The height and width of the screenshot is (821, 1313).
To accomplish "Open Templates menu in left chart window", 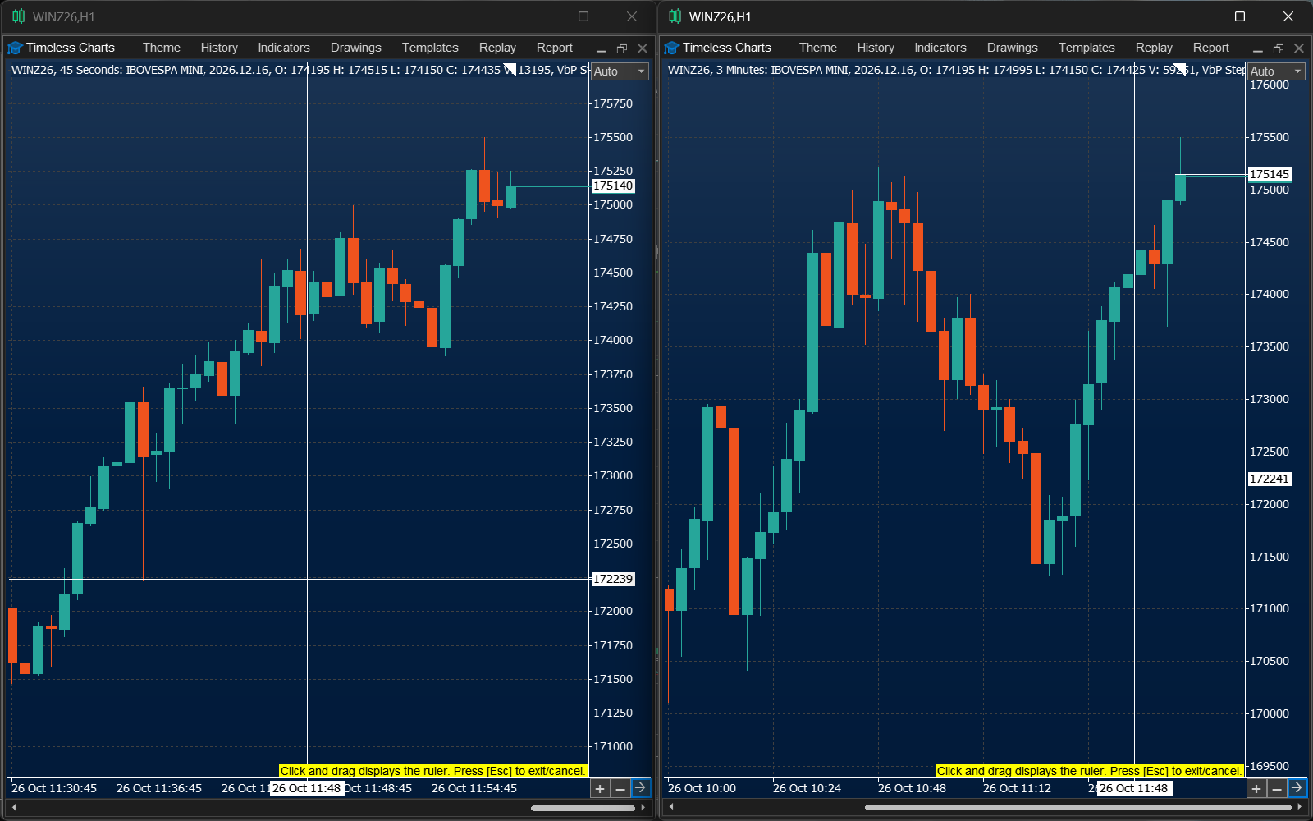I will pyautogui.click(x=430, y=48).
